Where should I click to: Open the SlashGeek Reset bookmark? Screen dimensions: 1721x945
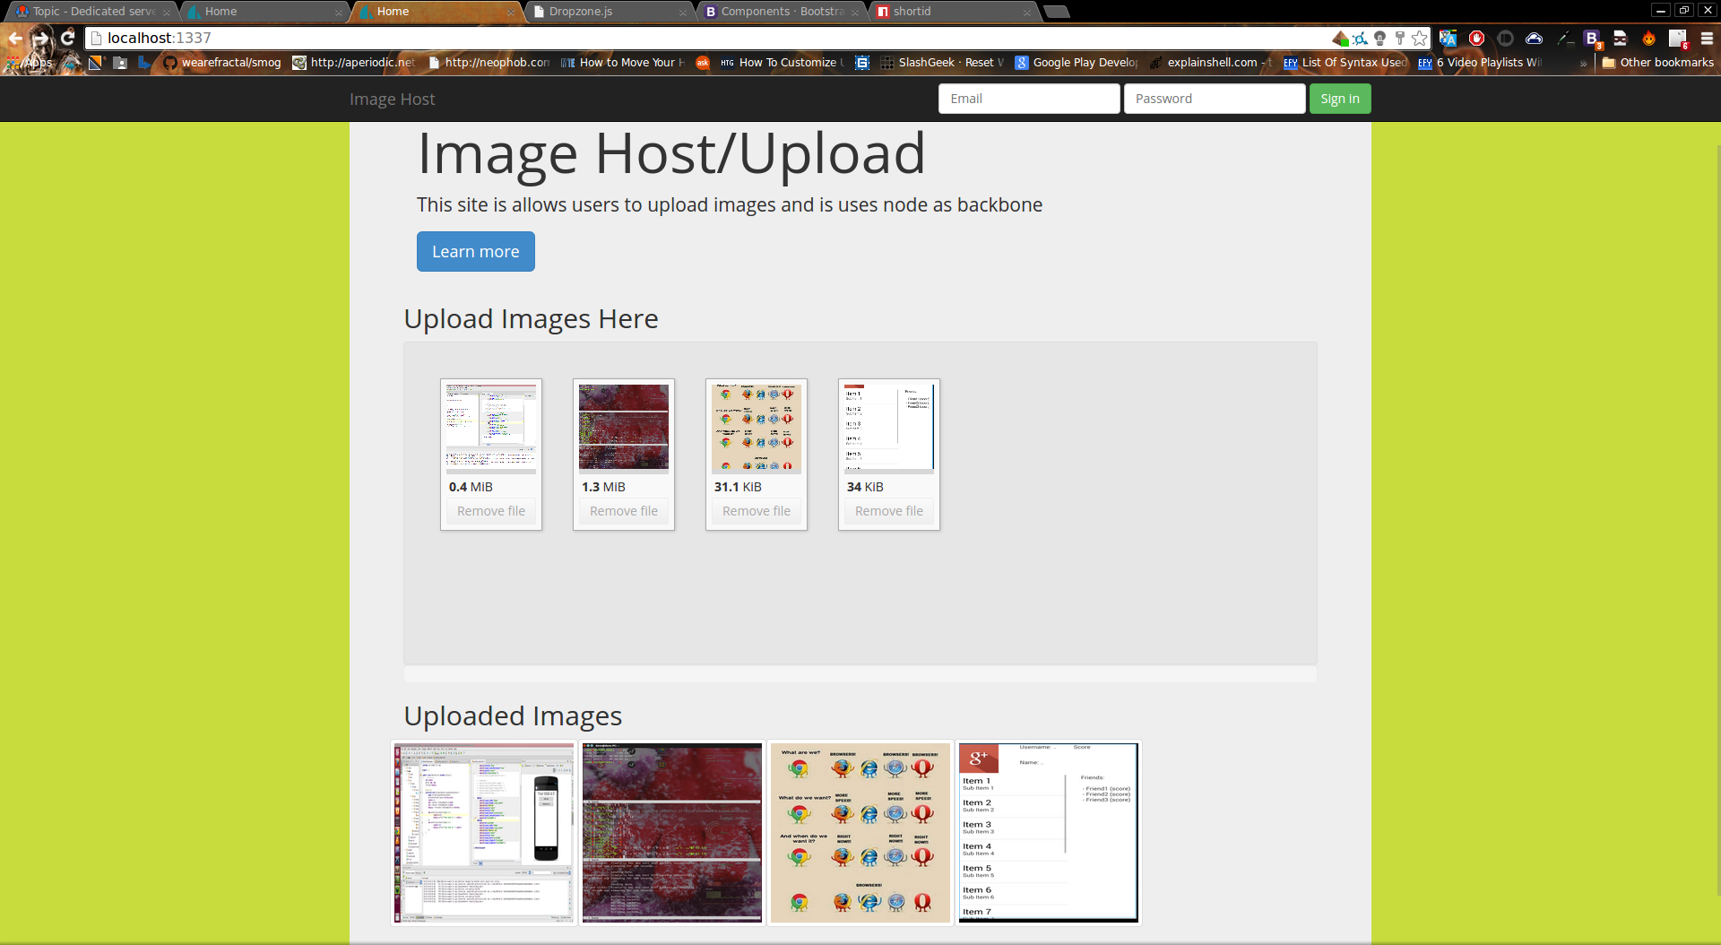tap(942, 63)
